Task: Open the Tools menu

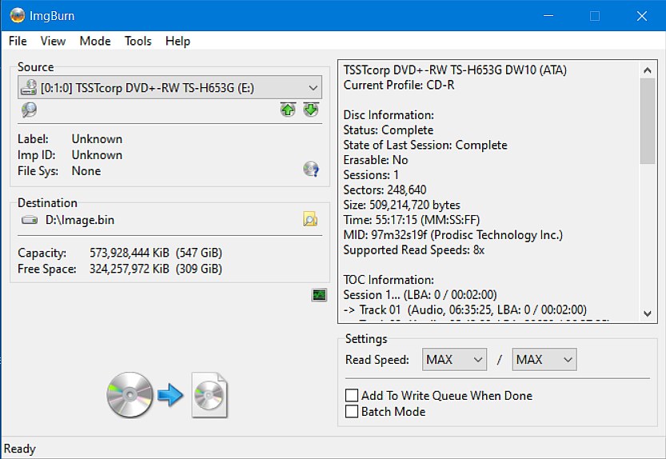Action: (138, 42)
